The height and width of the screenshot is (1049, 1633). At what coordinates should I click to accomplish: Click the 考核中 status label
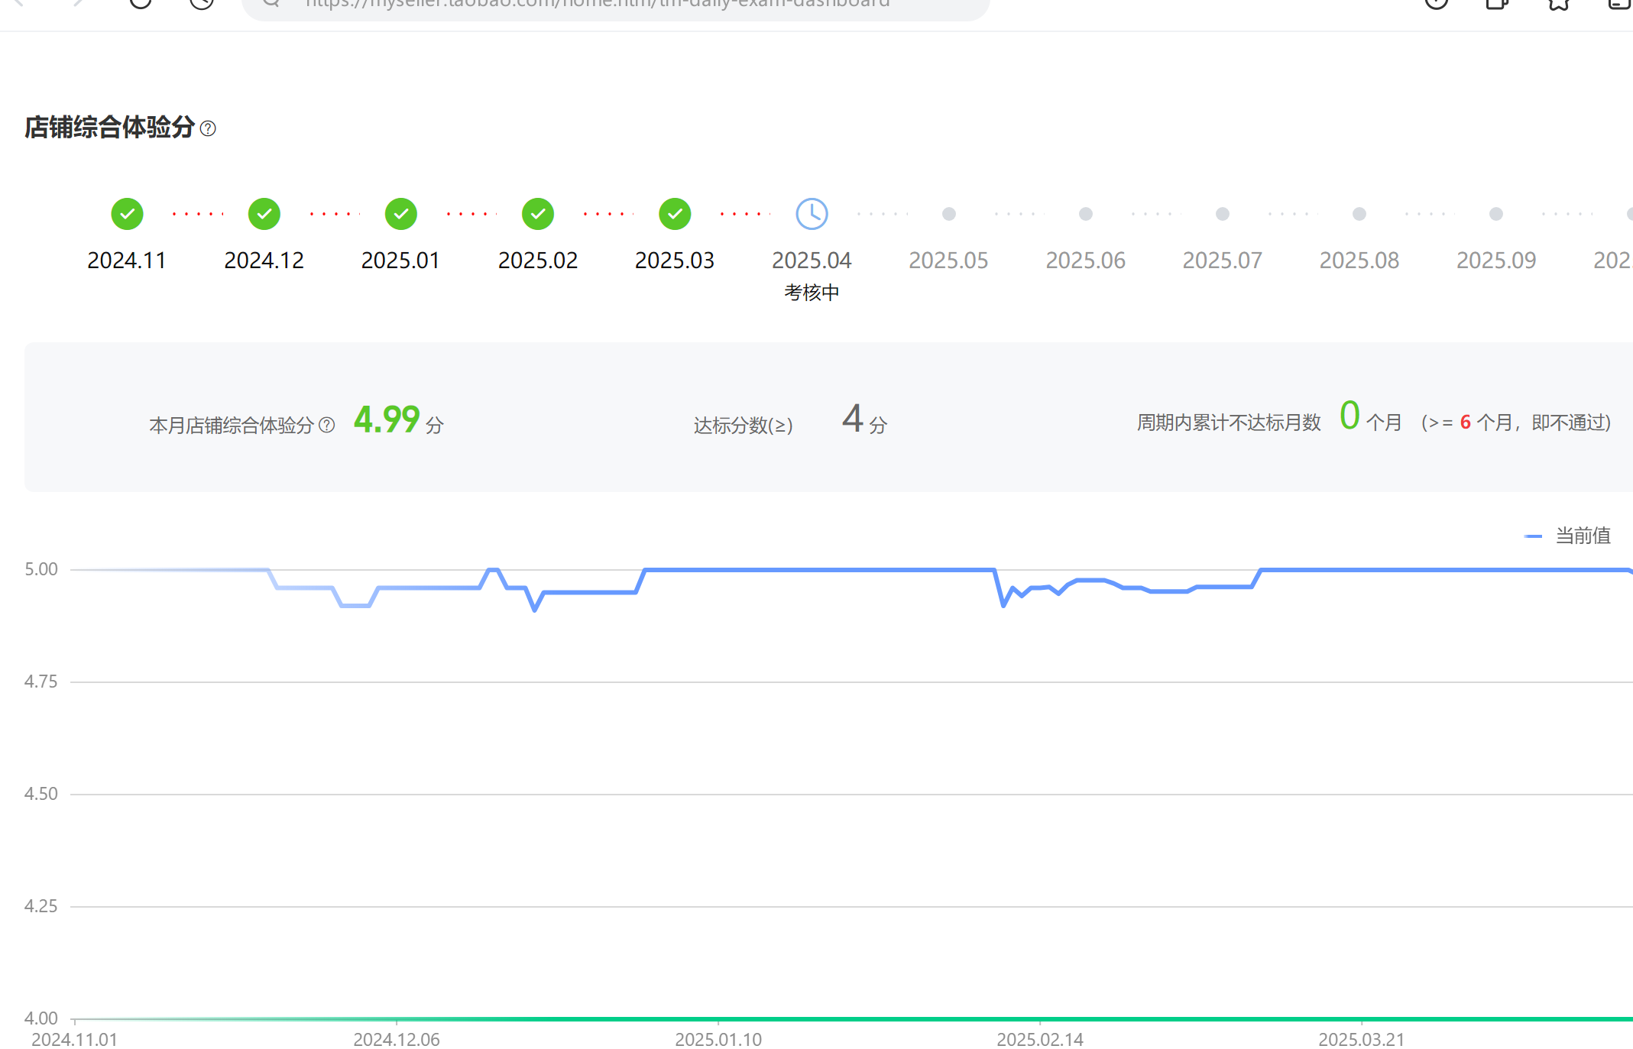point(812,293)
